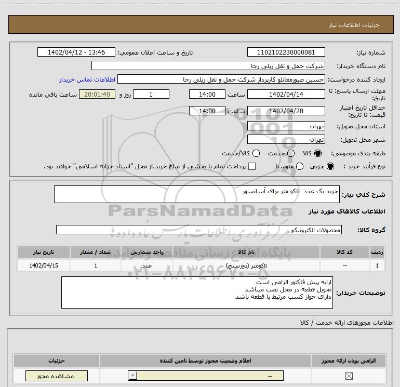This screenshot has width=400, height=387.
Task: Toggle the اسناد خزانه اسلامی payment checkbox
Action: [x=252, y=166]
